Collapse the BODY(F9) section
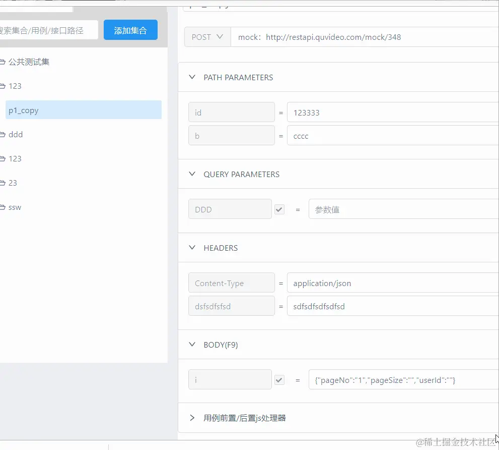This screenshot has height=450, width=499. pyautogui.click(x=192, y=345)
